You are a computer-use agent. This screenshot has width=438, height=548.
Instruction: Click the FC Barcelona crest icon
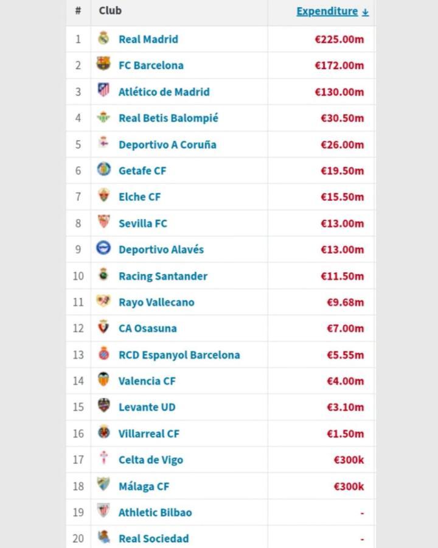coord(103,63)
